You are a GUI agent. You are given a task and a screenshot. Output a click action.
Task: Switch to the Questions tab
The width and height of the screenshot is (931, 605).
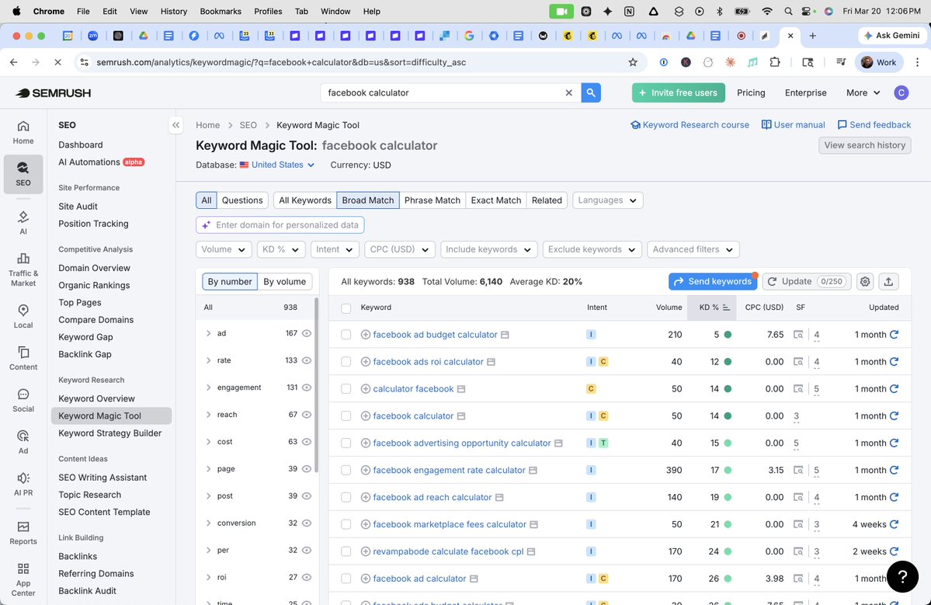pyautogui.click(x=242, y=200)
